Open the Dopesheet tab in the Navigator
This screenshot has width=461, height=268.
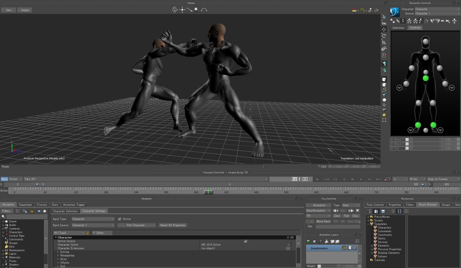click(26, 205)
